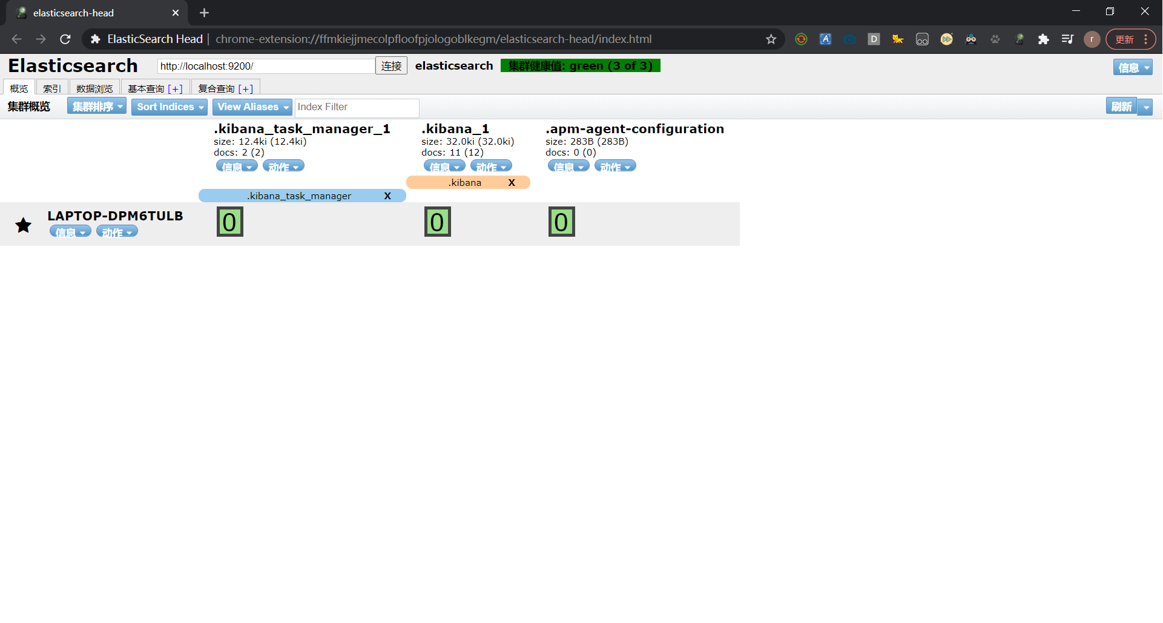The width and height of the screenshot is (1163, 623).
Task: Click the gray D extension icon
Action: tap(874, 39)
